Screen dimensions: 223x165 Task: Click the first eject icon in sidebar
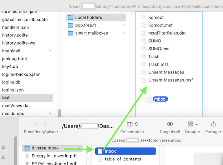click(3, 147)
